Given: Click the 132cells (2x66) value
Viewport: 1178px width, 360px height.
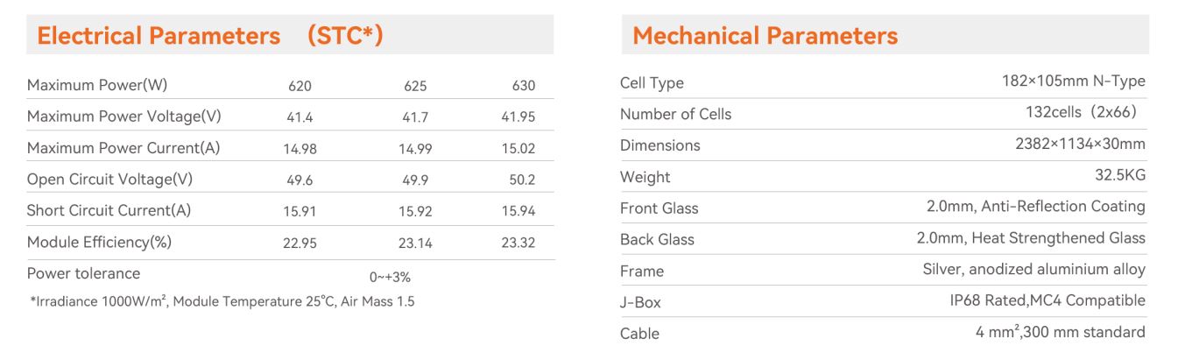Looking at the screenshot, I should [x=1085, y=113].
